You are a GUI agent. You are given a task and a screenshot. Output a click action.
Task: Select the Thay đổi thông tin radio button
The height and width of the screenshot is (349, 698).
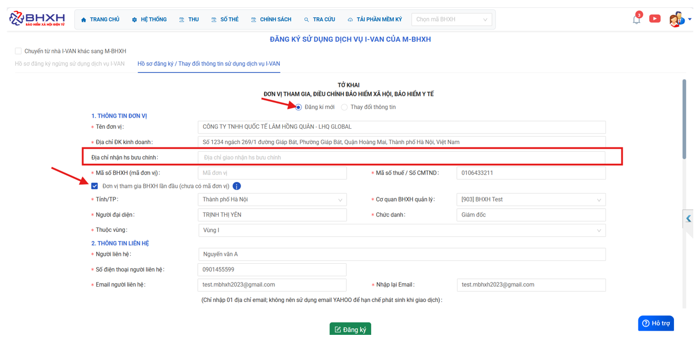coord(344,107)
